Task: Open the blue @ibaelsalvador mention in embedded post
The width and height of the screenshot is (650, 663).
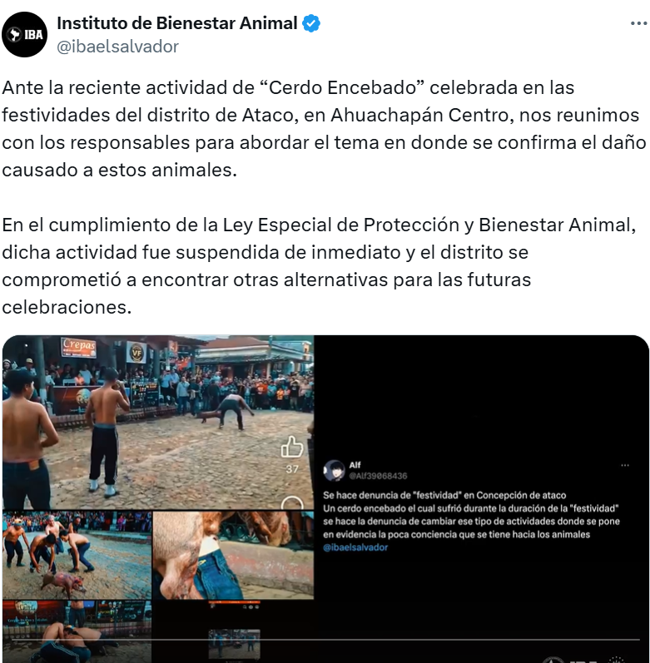Action: (x=355, y=547)
